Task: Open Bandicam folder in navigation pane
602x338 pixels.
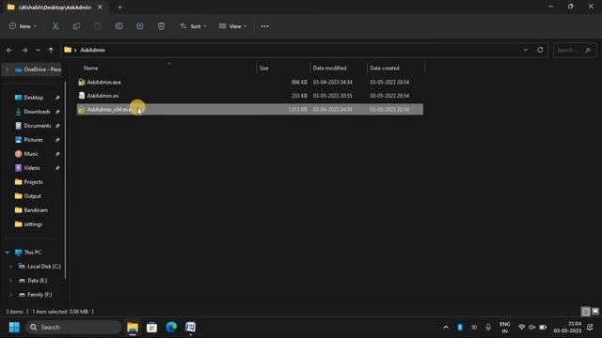Action: pyautogui.click(x=36, y=210)
